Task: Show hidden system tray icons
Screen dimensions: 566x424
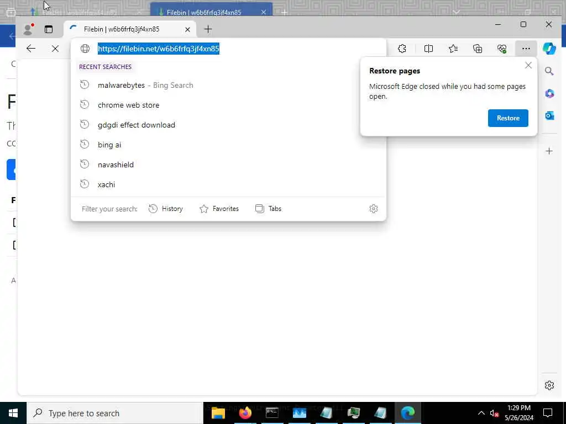Action: pyautogui.click(x=481, y=413)
